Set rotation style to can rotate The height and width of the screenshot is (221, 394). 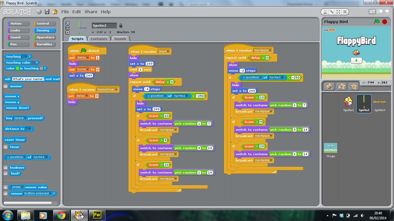pyautogui.click(x=67, y=23)
